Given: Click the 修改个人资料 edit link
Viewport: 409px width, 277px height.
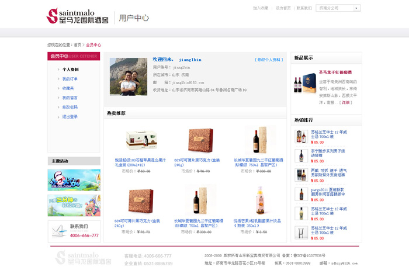Looking at the screenshot, I should 268,60.
